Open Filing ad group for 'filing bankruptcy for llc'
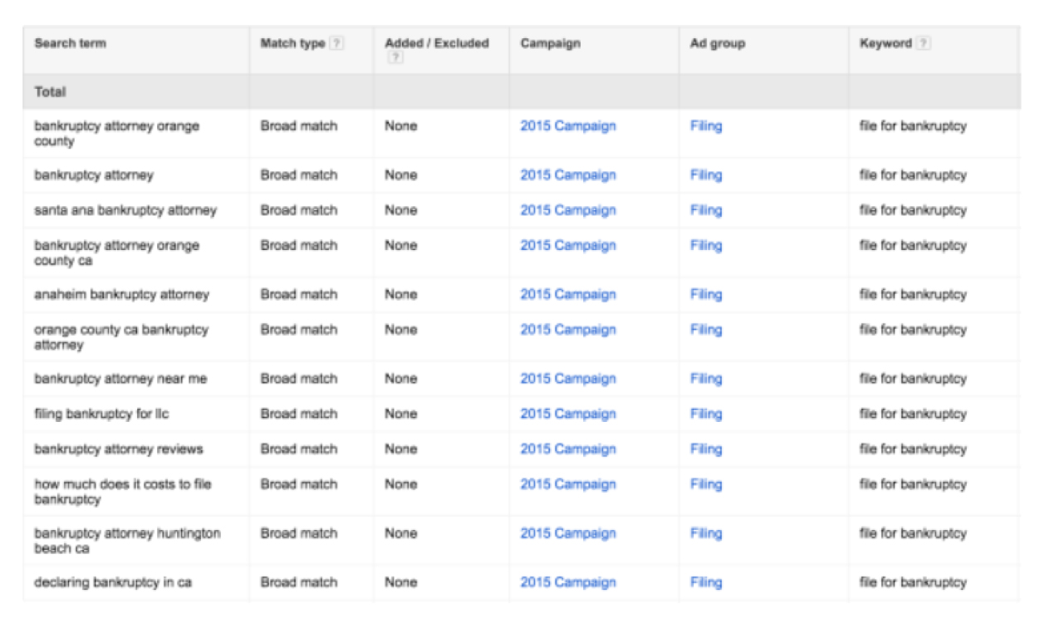 tap(706, 414)
